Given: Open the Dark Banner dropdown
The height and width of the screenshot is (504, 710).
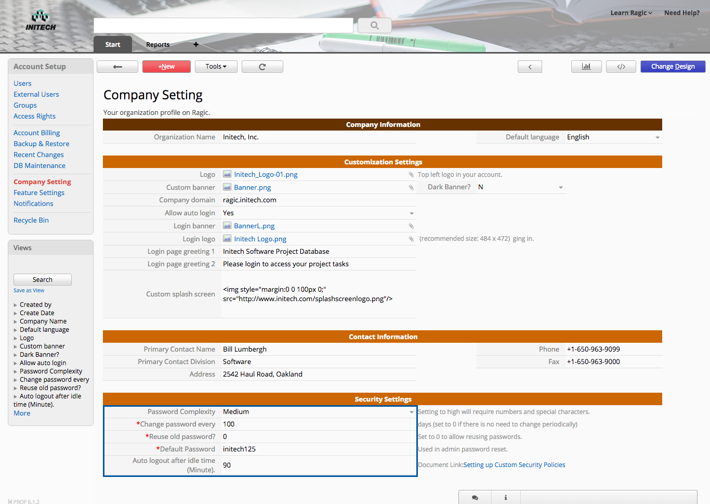Looking at the screenshot, I should pos(561,187).
